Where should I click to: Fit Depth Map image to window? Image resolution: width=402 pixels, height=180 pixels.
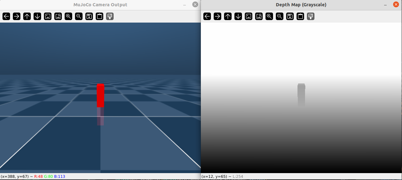pyautogui.click(x=259, y=16)
